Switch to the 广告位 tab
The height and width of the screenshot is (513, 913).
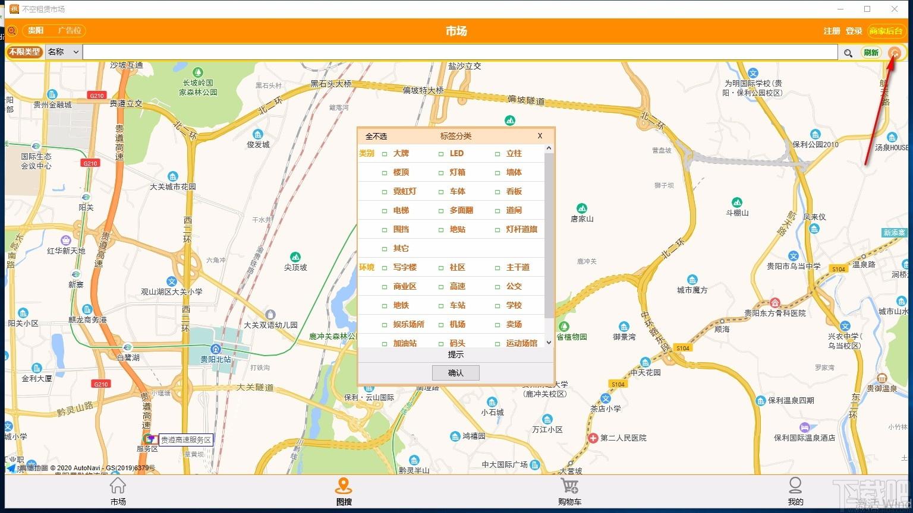pyautogui.click(x=70, y=31)
